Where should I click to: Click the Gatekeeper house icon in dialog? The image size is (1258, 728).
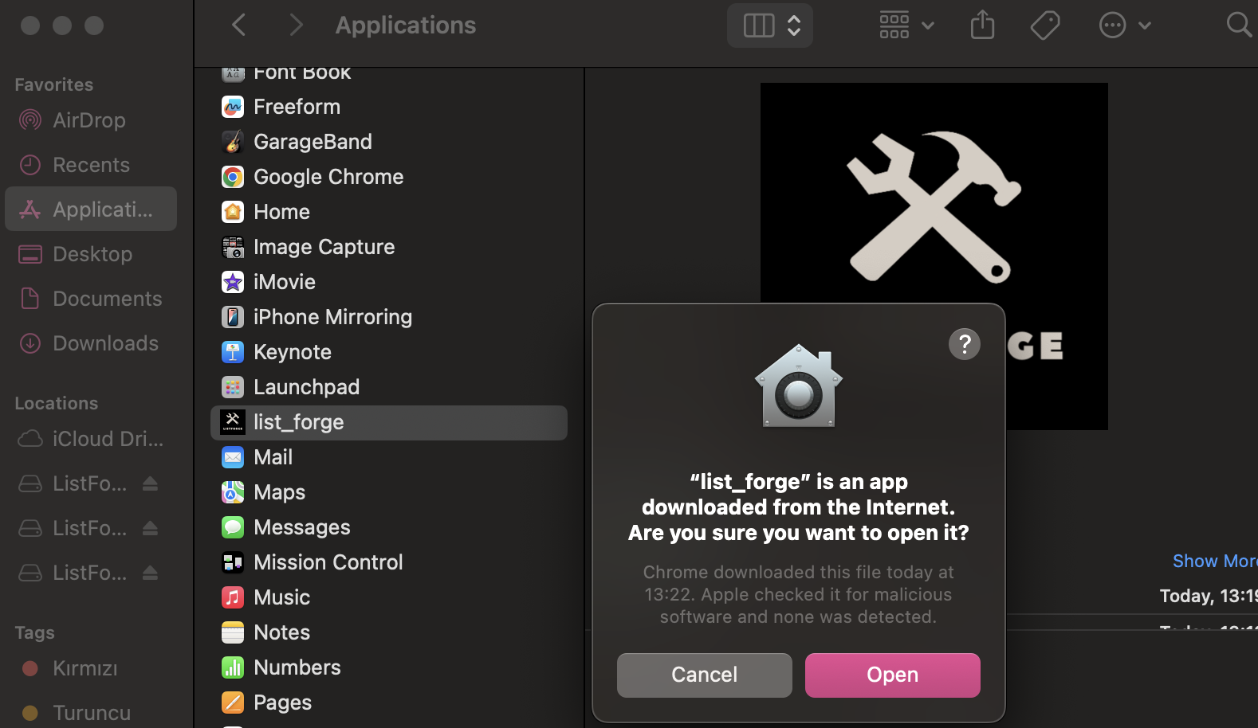pos(798,386)
